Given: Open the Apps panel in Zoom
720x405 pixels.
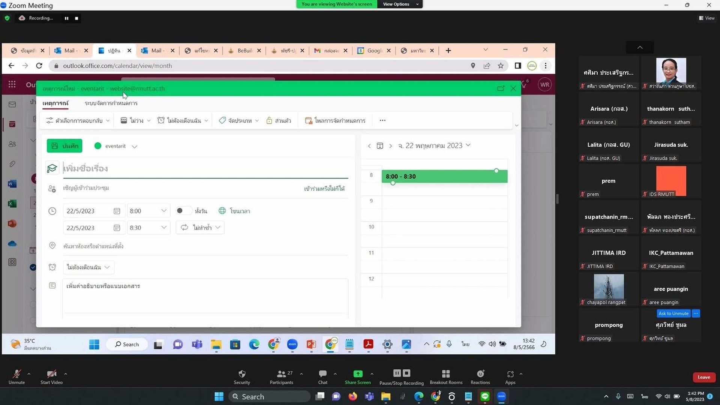Looking at the screenshot, I should pos(510,377).
